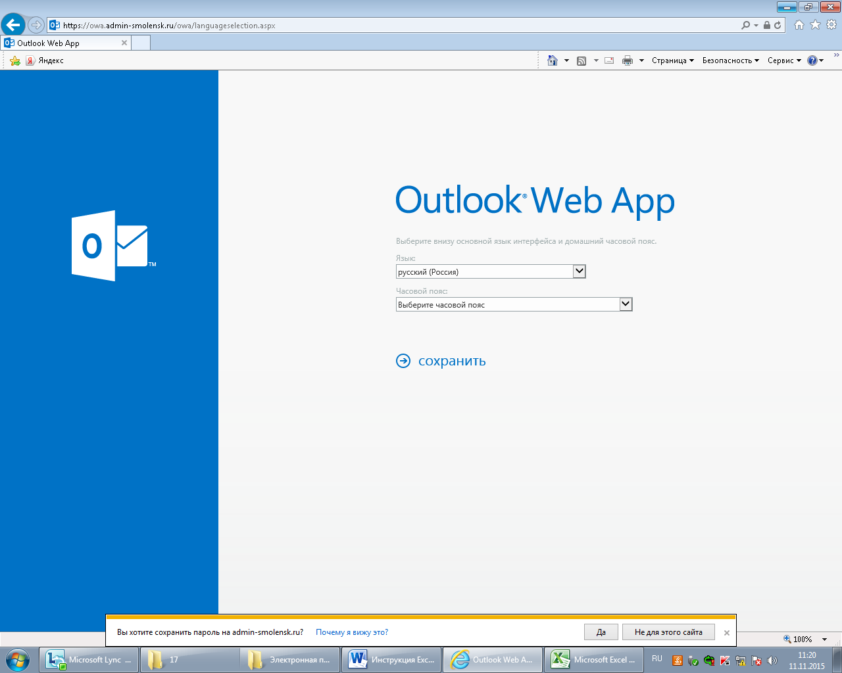The image size is (842, 673).
Task: Expand the command bar overflow chevron
Action: (x=836, y=55)
